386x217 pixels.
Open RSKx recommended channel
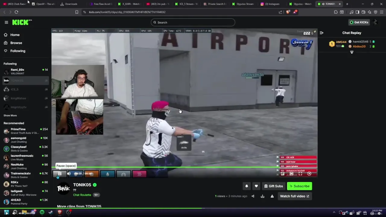pyautogui.click(x=25, y=184)
